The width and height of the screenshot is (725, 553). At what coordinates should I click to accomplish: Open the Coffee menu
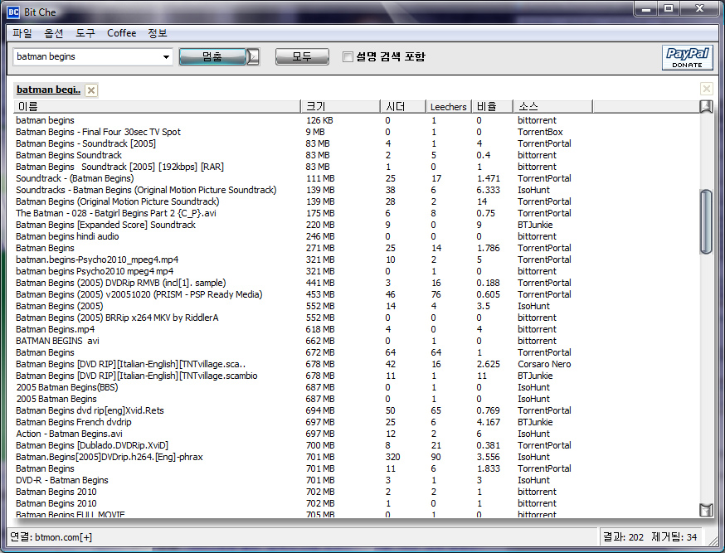122,33
